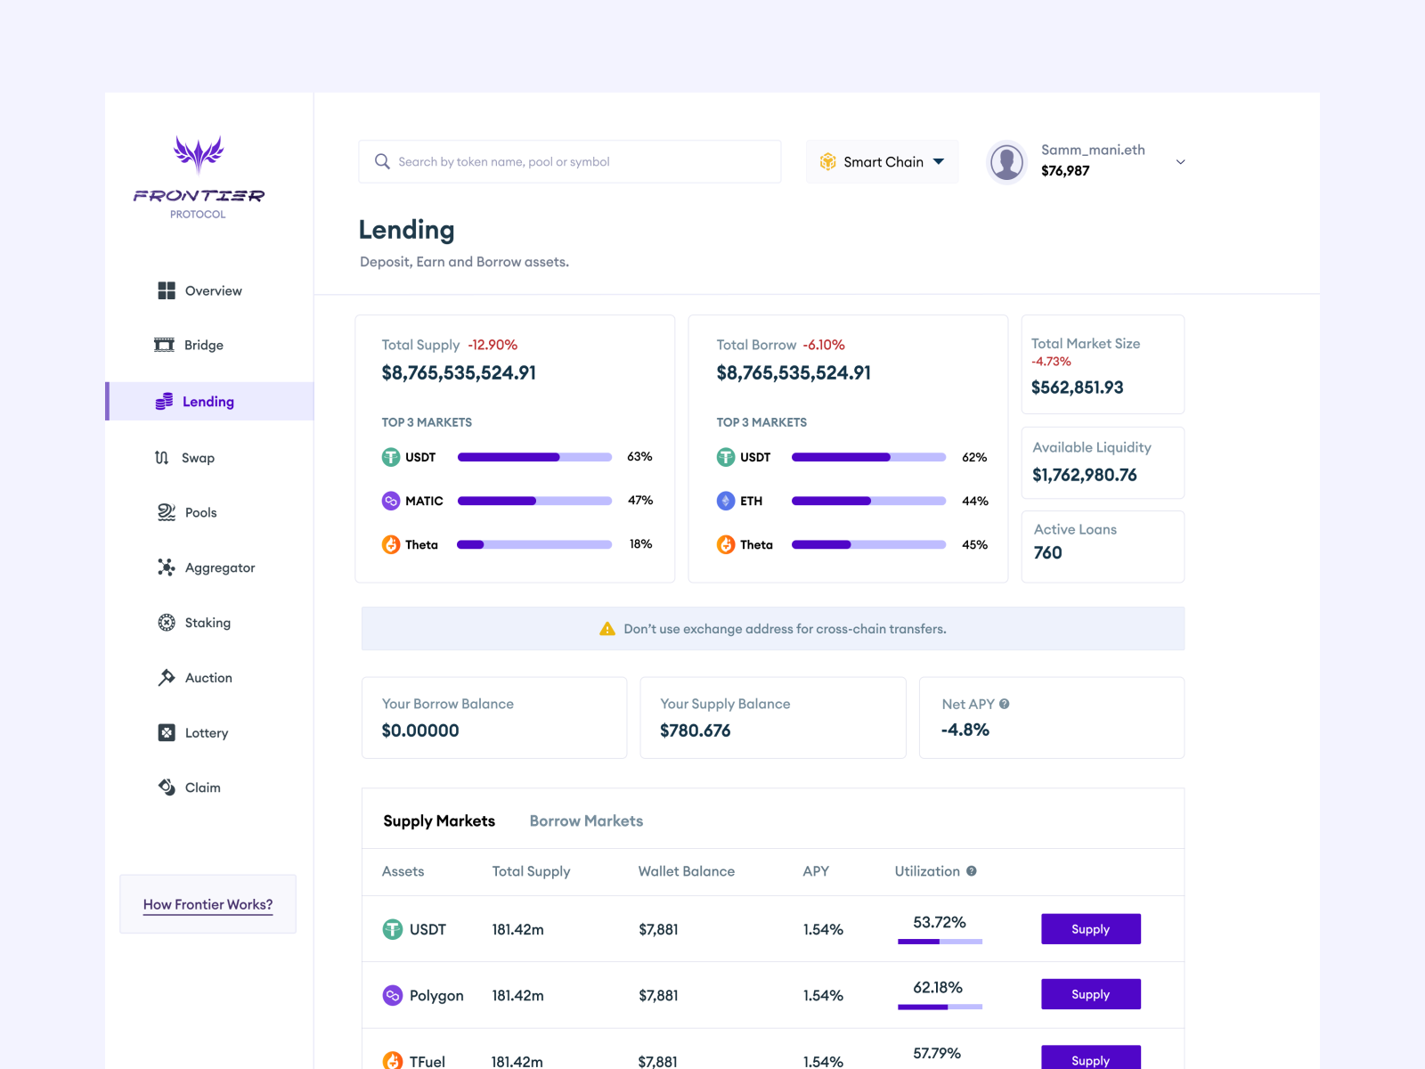The image size is (1425, 1069).
Task: Navigate to Pools via its icon
Action: click(166, 512)
